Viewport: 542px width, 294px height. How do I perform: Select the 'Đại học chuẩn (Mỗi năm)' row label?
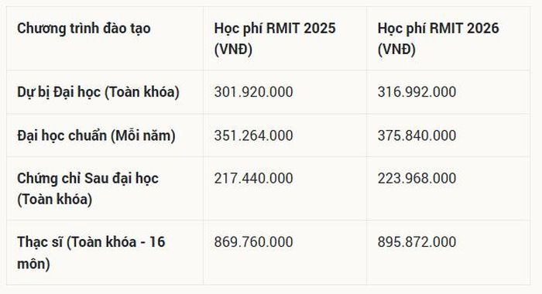pos(97,135)
